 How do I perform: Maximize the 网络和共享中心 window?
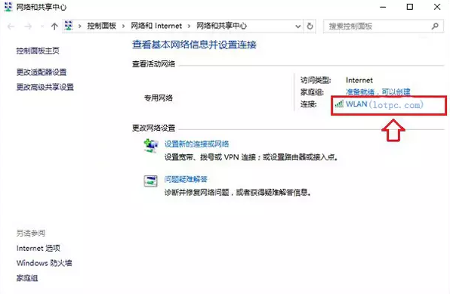coord(410,7)
